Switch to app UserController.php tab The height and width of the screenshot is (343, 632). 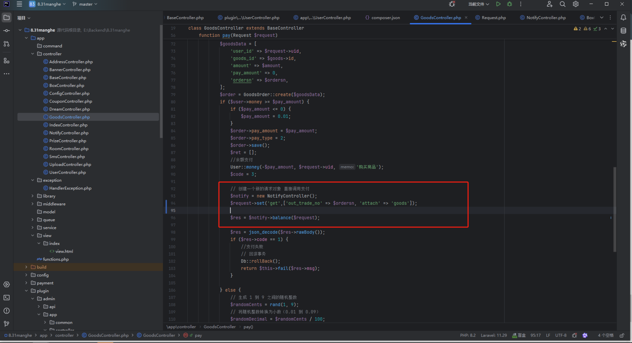[x=322, y=18]
